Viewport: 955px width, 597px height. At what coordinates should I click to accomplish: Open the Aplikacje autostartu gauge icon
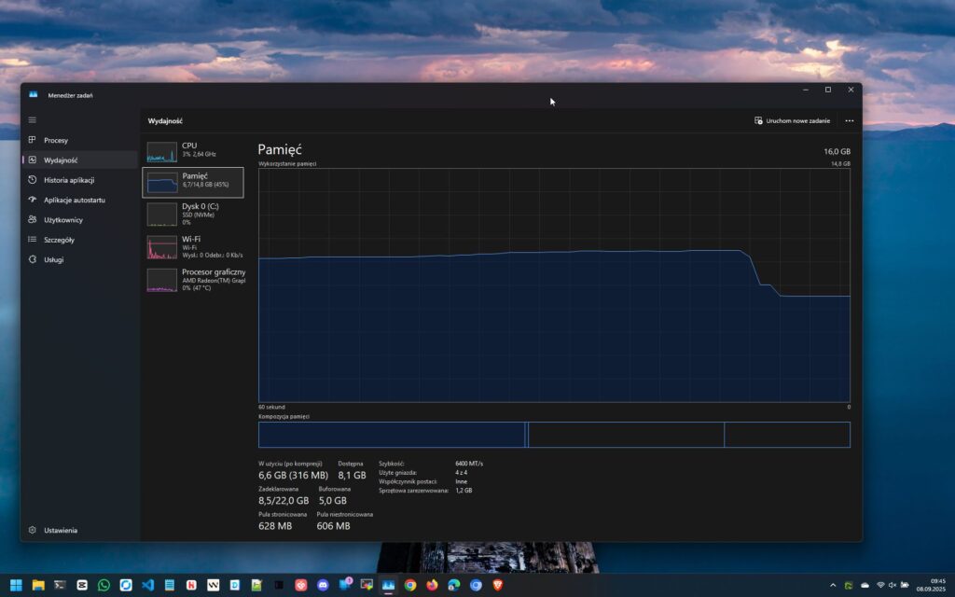point(33,200)
